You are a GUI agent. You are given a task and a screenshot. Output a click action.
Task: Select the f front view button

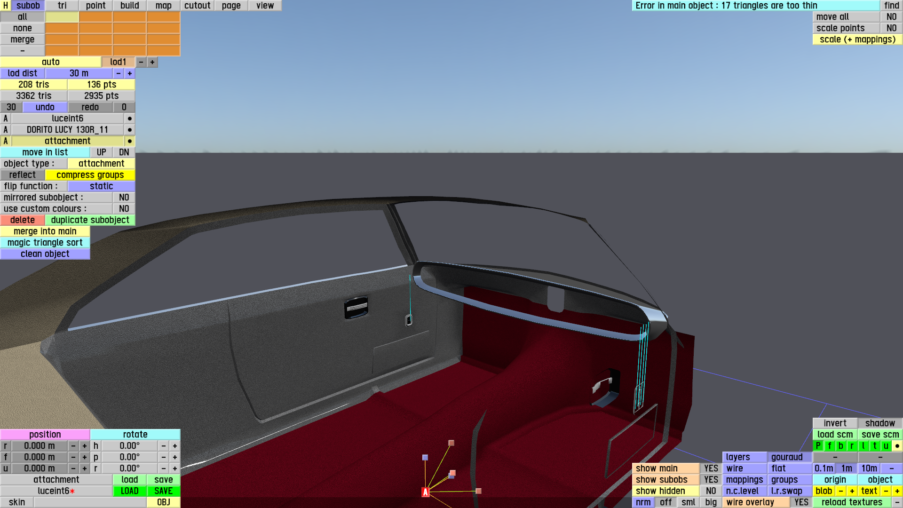829,446
